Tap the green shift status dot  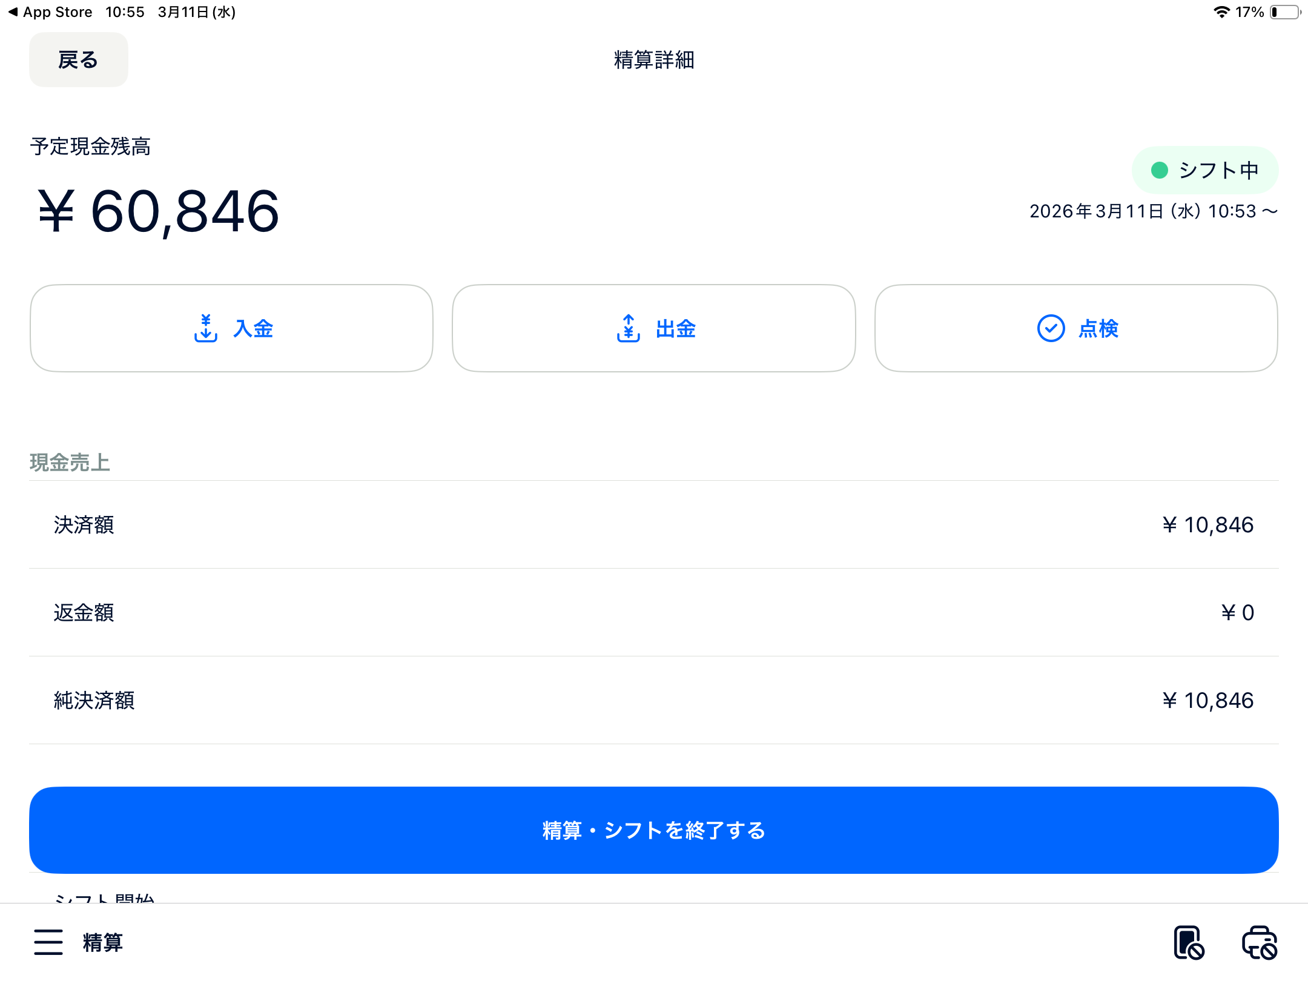1159,170
